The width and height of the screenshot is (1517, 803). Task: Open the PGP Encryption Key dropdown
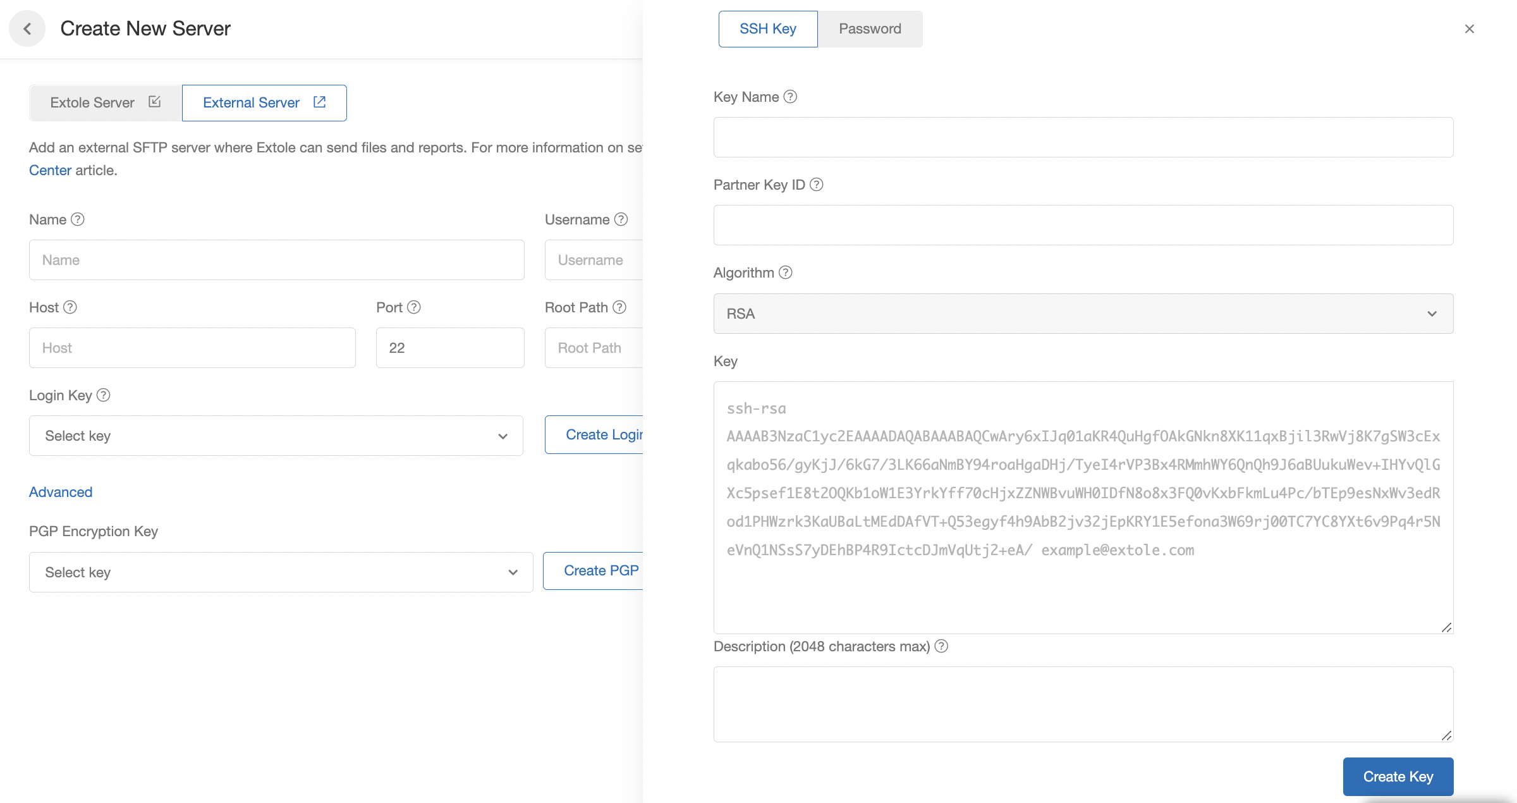pos(281,572)
